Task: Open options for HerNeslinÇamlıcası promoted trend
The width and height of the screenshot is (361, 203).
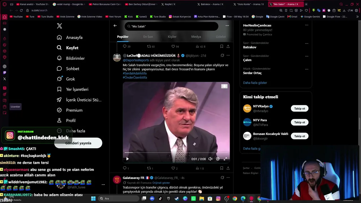Action: (x=307, y=25)
